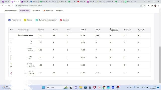Viewport: 161px width, 90px height.
Task: Click the microphone tray icon
Action: click(x=134, y=87)
